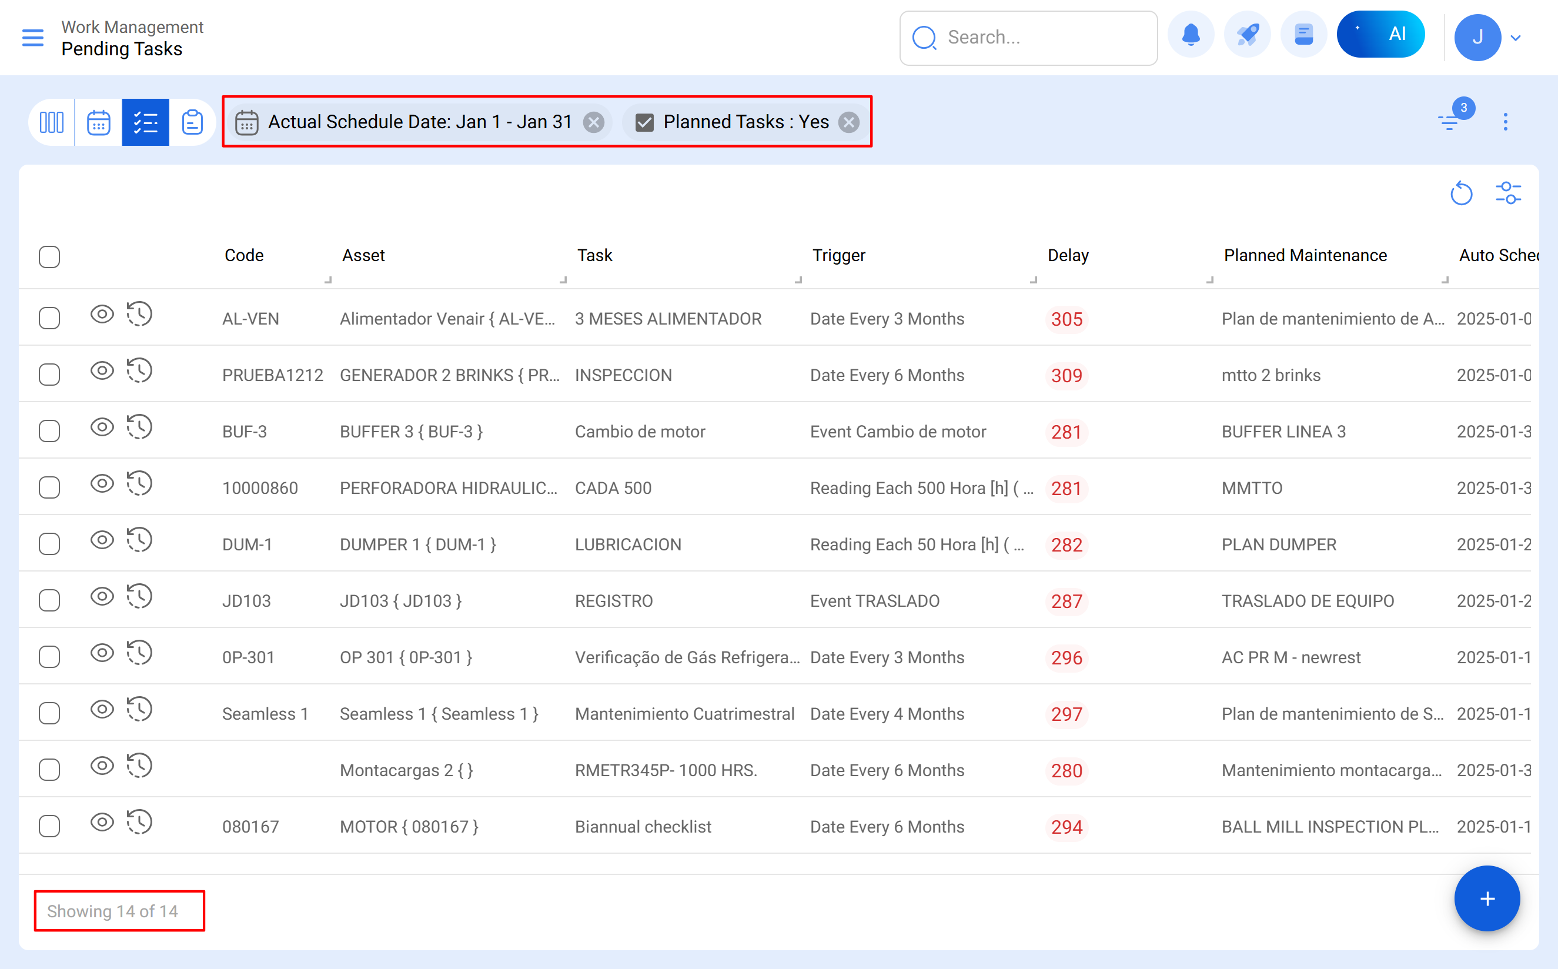Image resolution: width=1558 pixels, height=969 pixels.
Task: Select the AL-VEN row checkbox
Action: click(49, 319)
